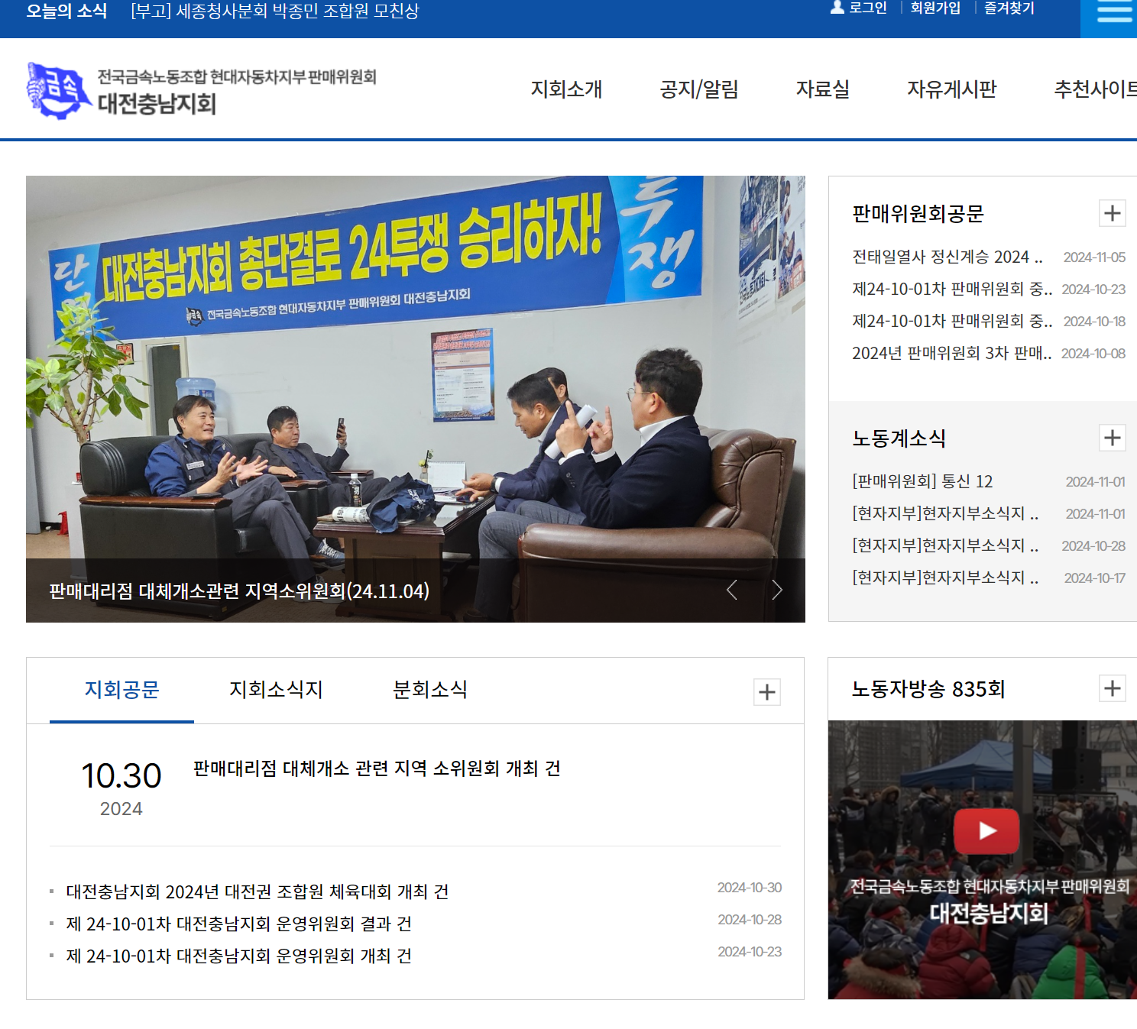Open the 자유게시판 menu
1137x1029 pixels.
click(x=952, y=89)
